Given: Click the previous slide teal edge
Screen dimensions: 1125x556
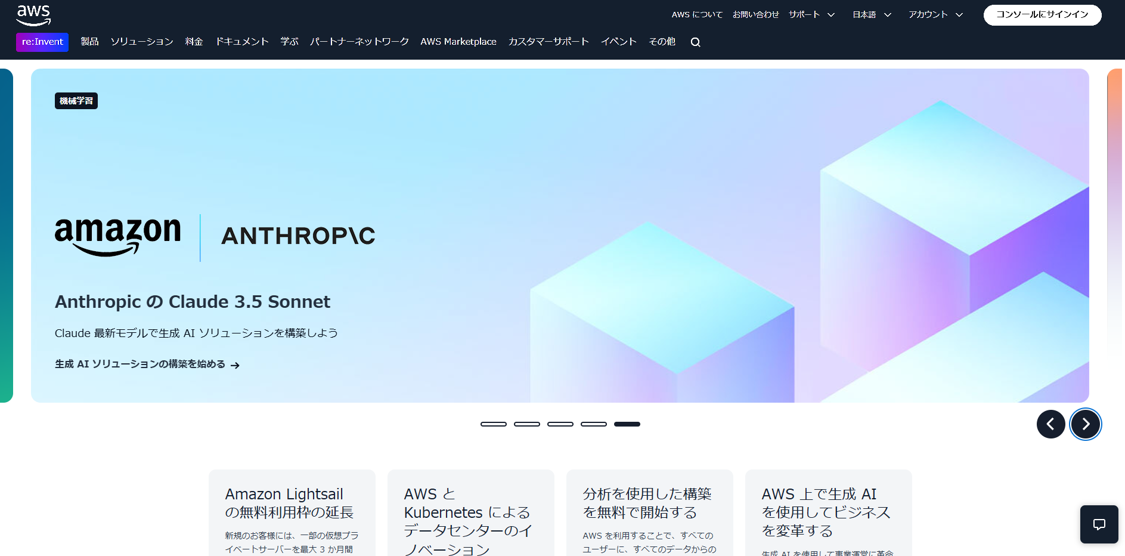Looking at the screenshot, I should pyautogui.click(x=6, y=236).
